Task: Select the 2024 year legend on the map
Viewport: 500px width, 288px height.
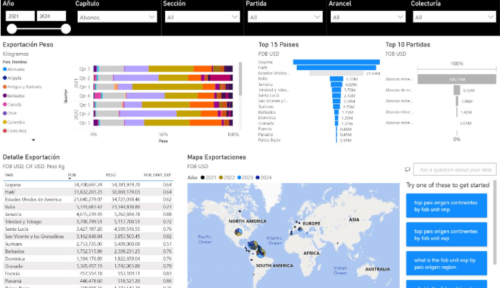Action: (263, 178)
